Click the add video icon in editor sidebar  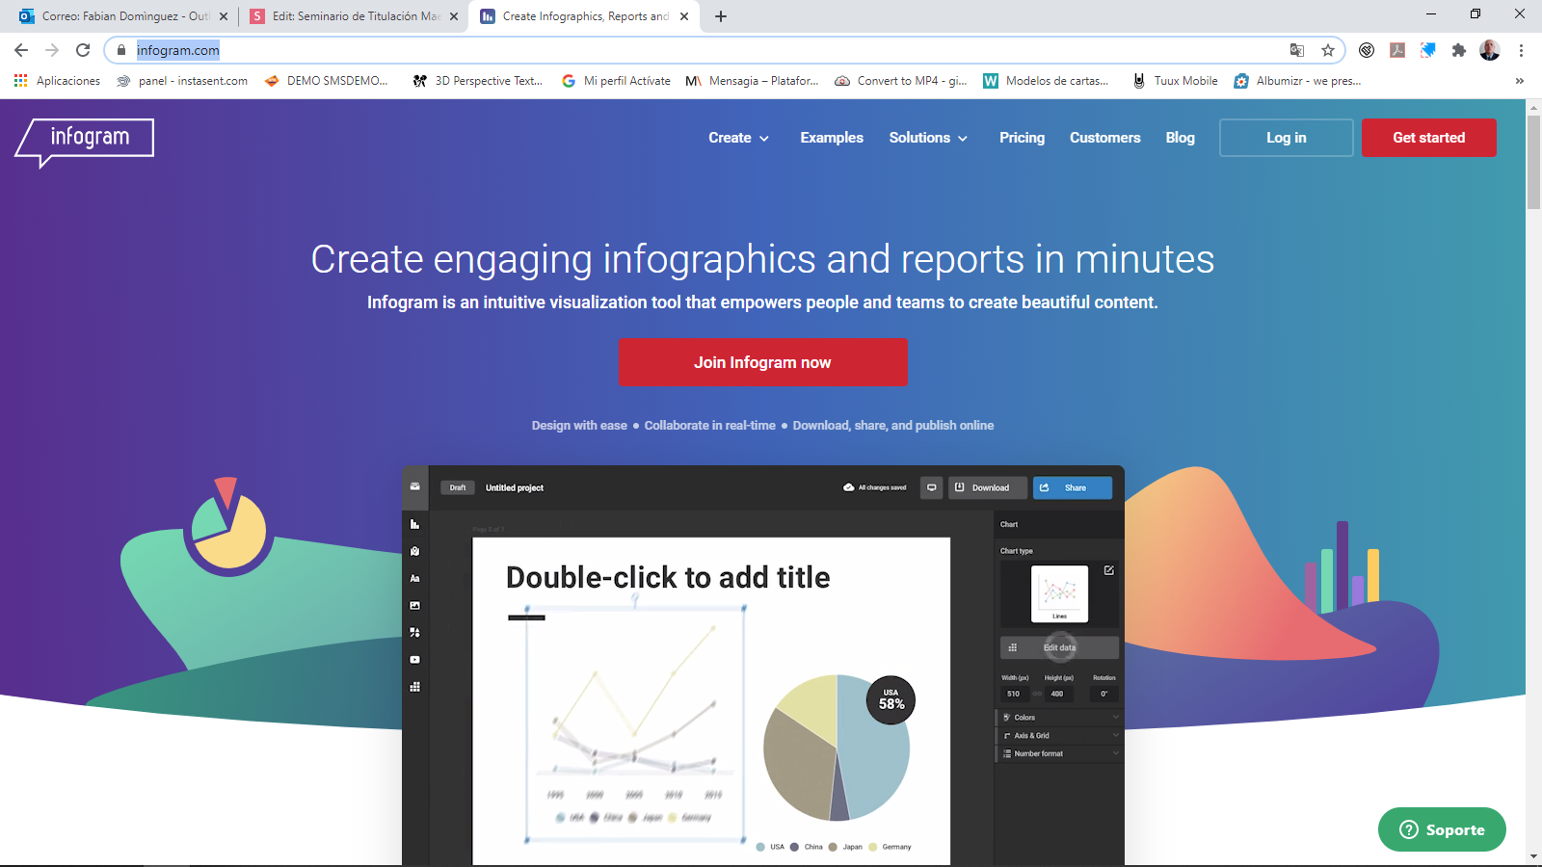415,660
